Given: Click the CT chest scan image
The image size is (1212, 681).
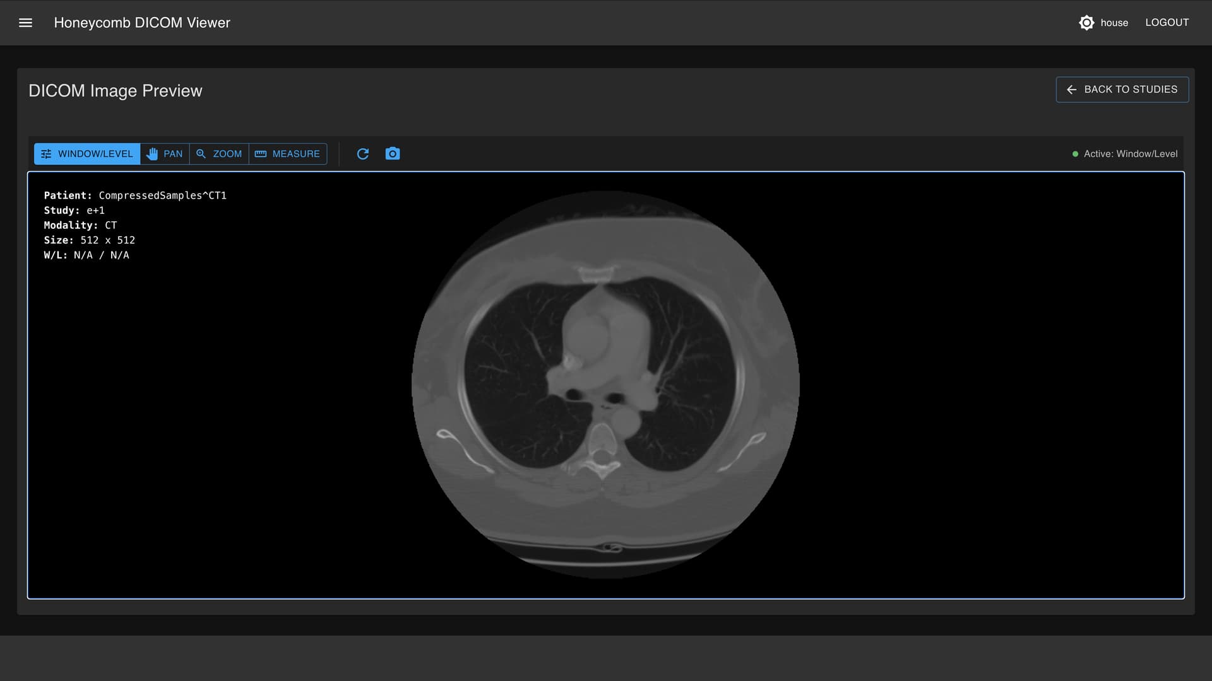Looking at the screenshot, I should (x=605, y=385).
